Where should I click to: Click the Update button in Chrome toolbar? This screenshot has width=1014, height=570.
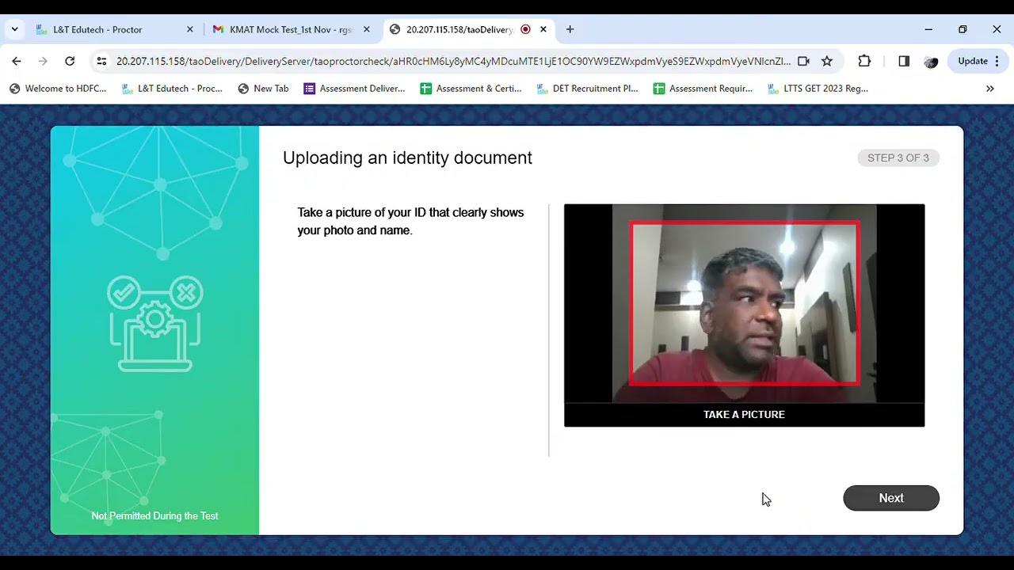[979, 61]
